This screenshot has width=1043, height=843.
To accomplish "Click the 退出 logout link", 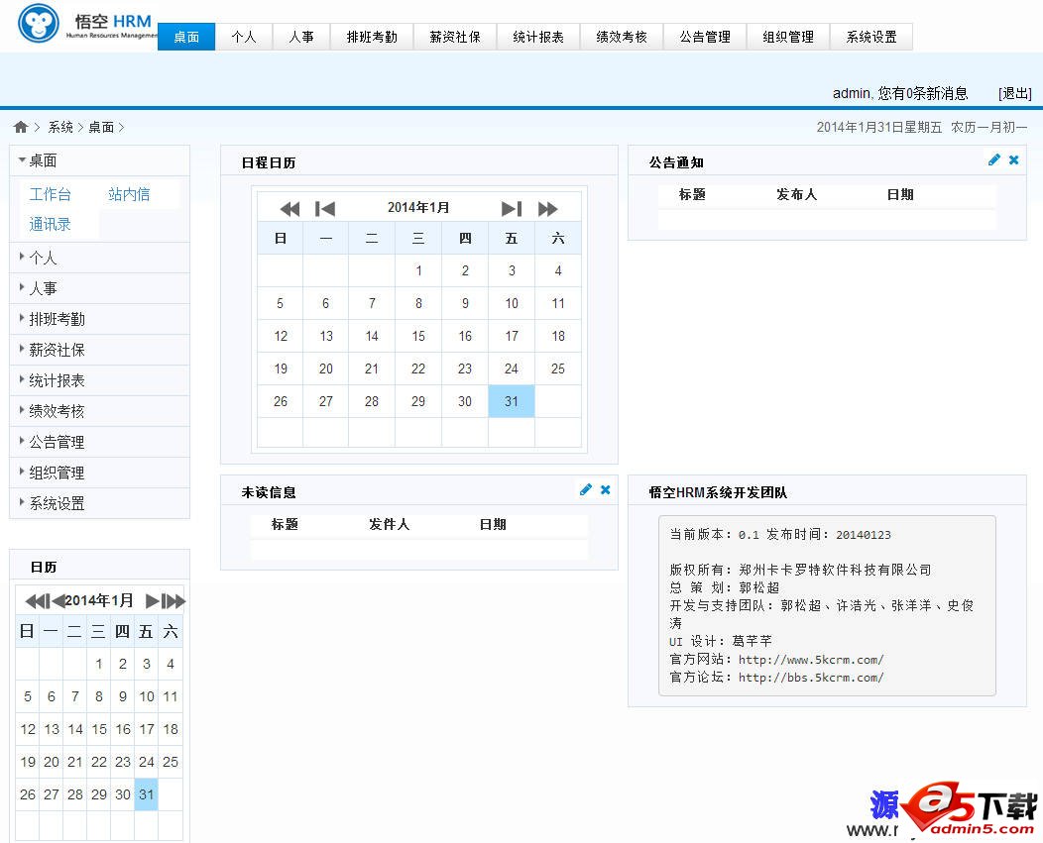I will click(1014, 93).
